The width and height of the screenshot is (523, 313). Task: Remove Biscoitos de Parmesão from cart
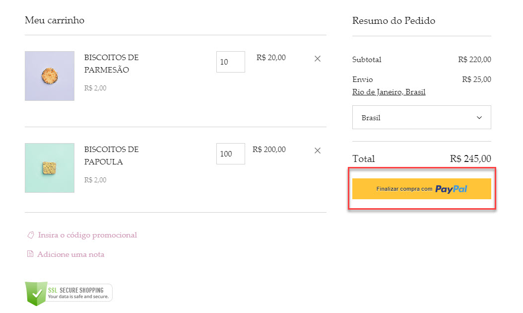318,59
